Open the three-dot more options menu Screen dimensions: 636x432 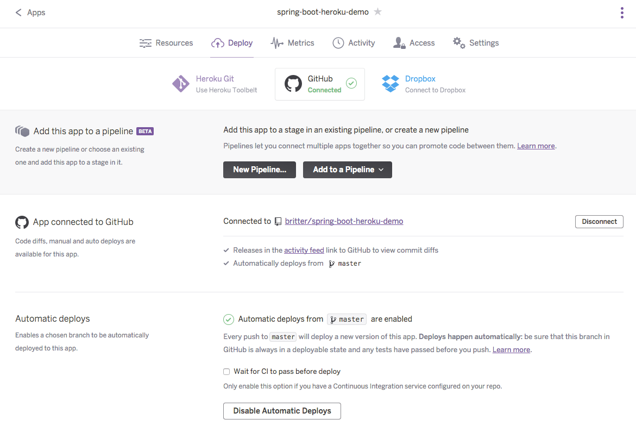point(622,13)
